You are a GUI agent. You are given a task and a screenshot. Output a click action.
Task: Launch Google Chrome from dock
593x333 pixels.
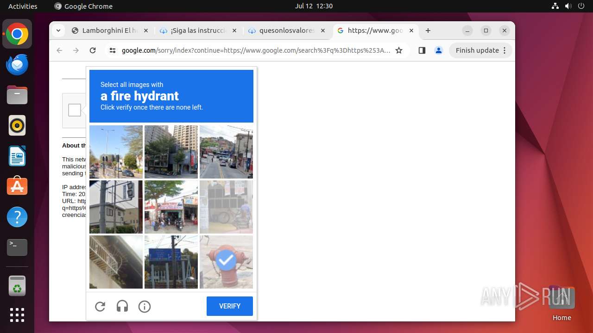[17, 34]
